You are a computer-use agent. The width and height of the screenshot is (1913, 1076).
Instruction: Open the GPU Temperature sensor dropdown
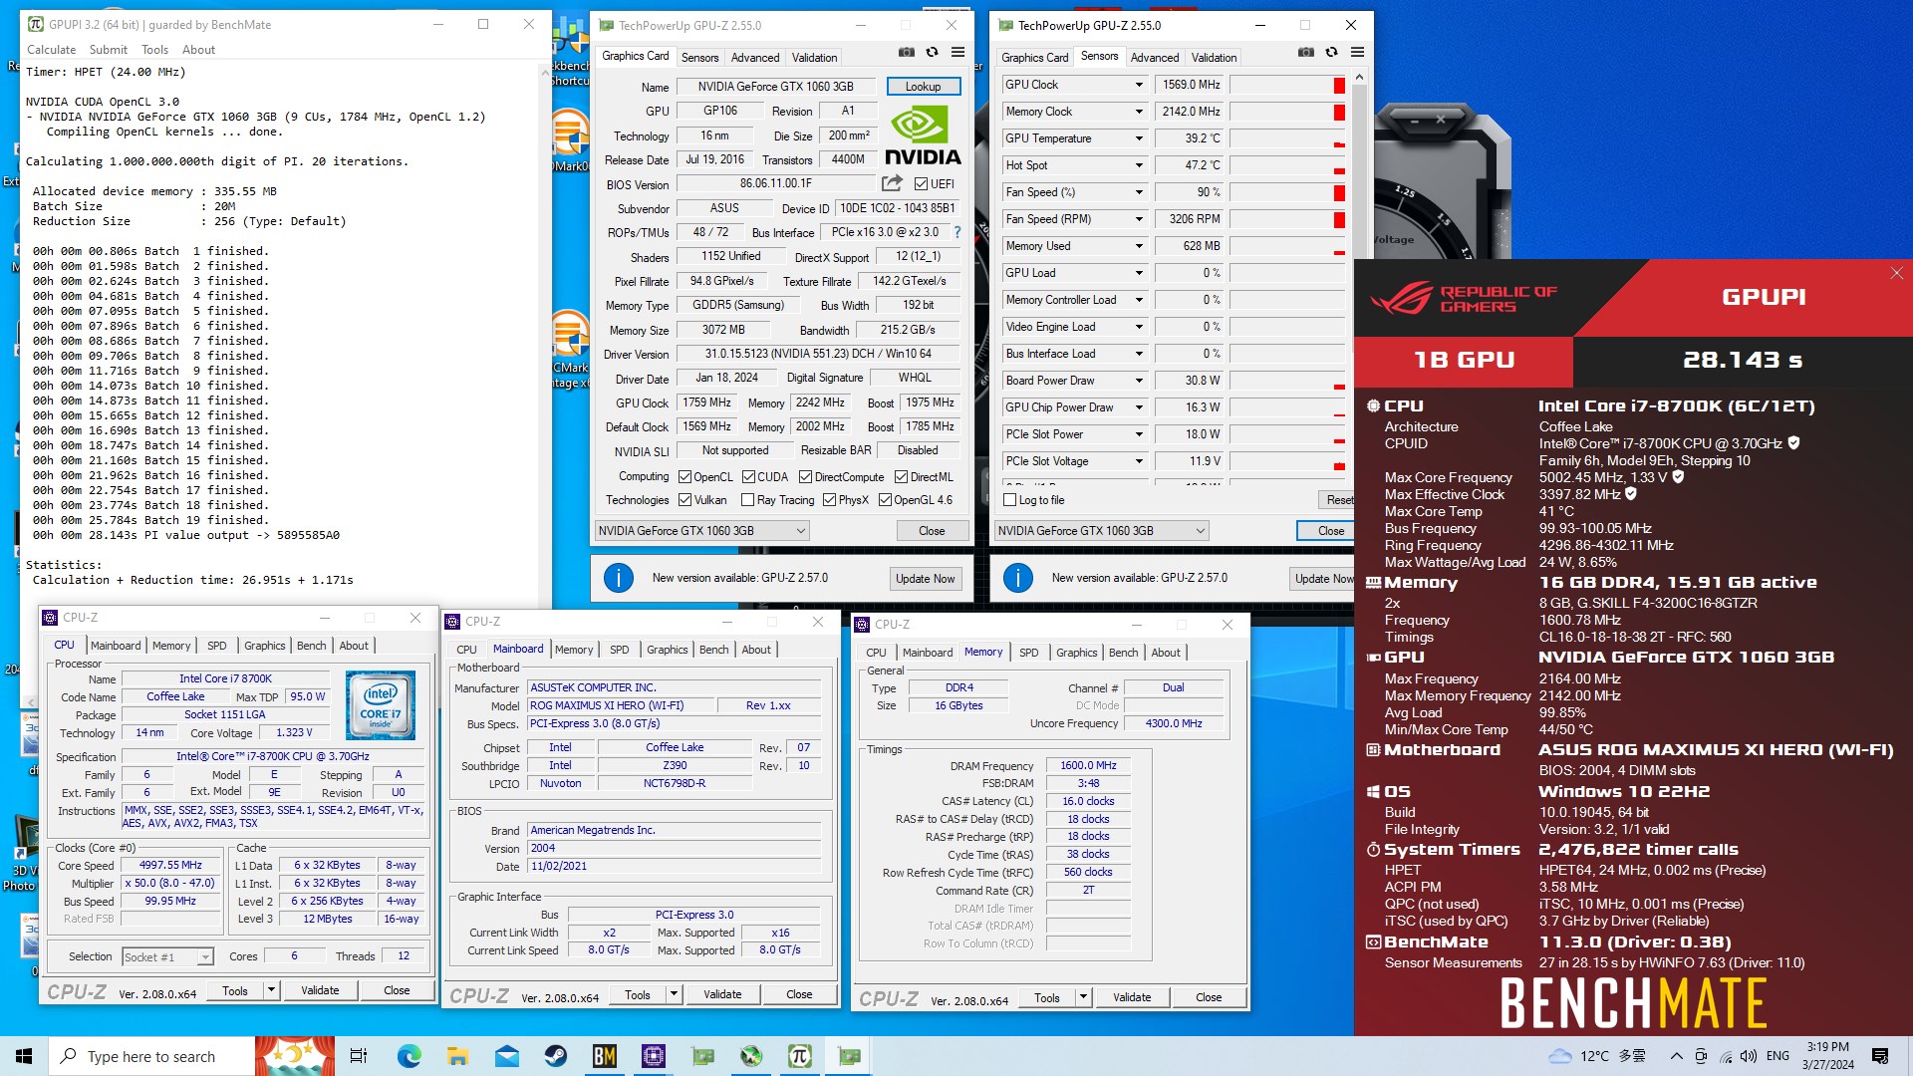click(x=1139, y=138)
